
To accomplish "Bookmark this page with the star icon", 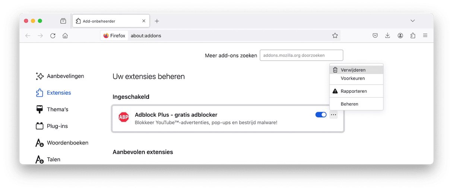I will (x=335, y=36).
